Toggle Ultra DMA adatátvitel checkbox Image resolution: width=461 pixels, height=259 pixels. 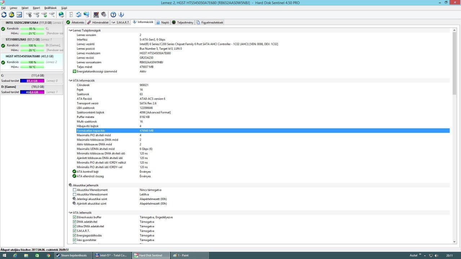(75, 226)
